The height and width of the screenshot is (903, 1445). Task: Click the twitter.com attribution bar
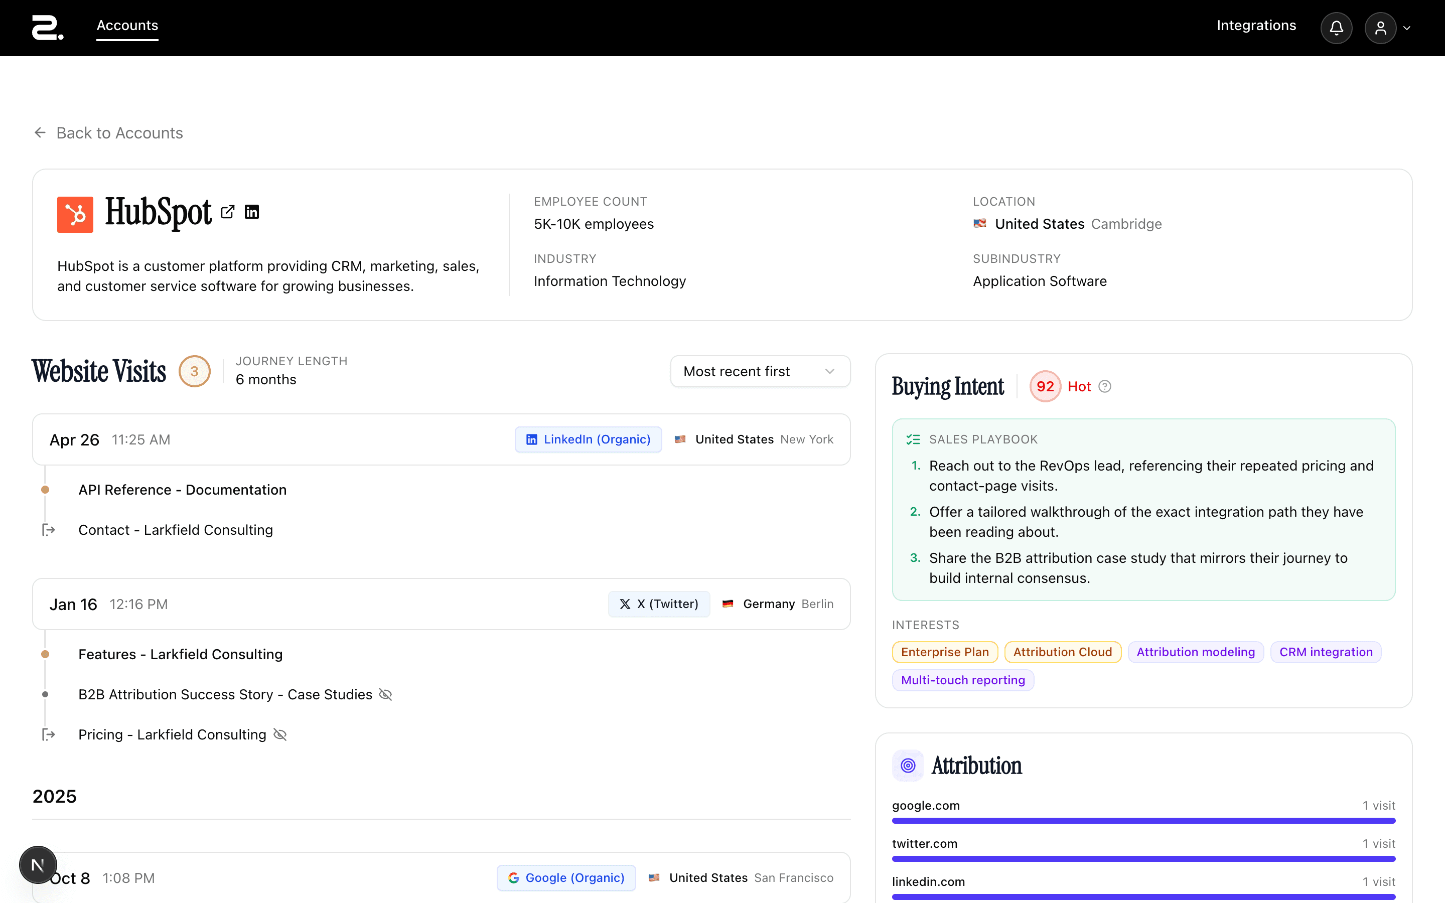tap(1143, 859)
